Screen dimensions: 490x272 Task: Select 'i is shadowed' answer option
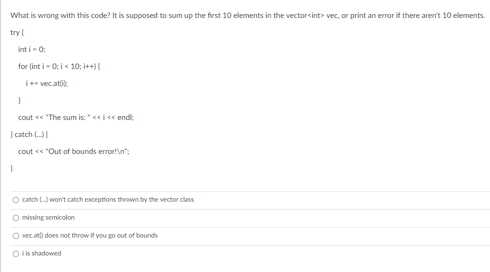pos(16,253)
